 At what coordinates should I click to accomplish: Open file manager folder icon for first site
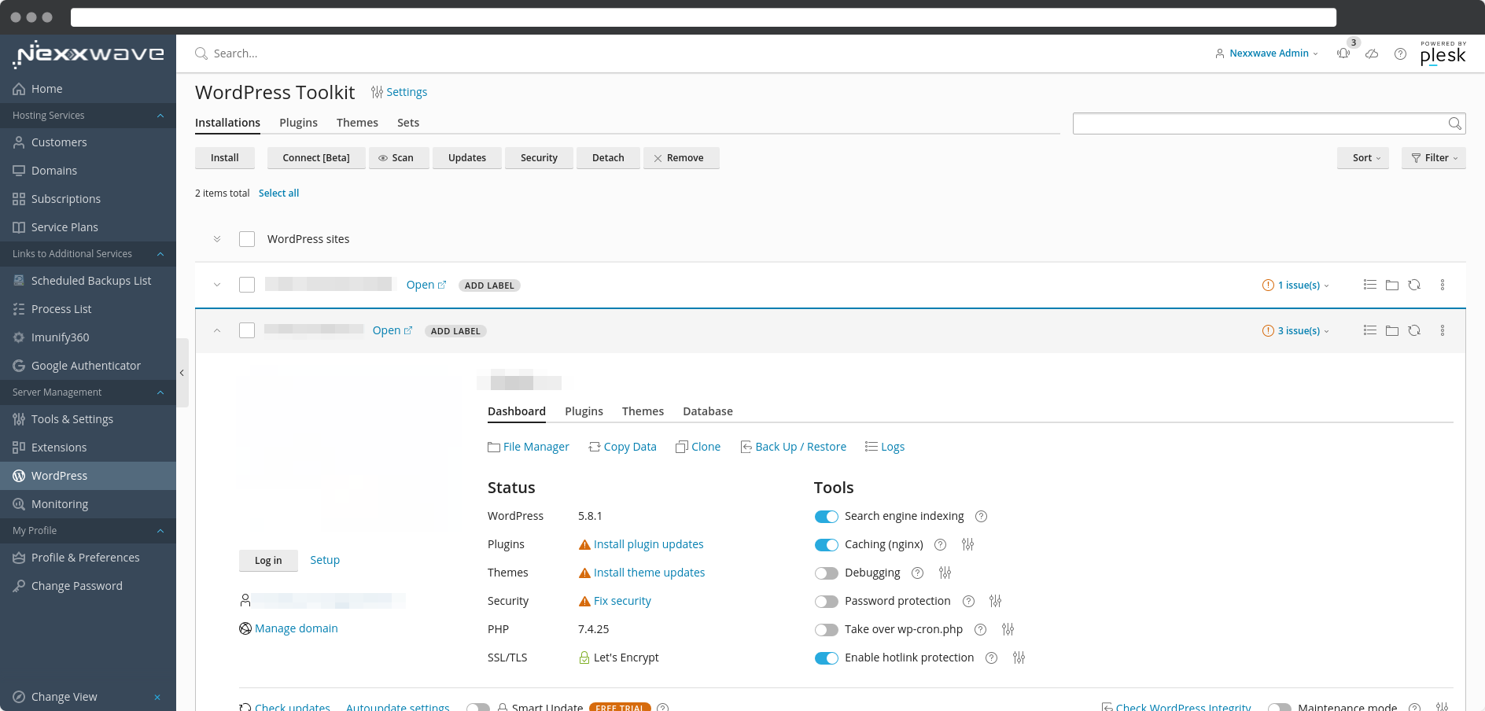click(1392, 285)
